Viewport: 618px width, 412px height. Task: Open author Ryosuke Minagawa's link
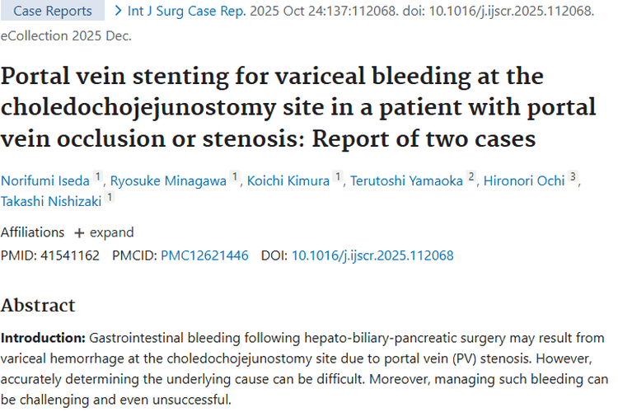pyautogui.click(x=170, y=180)
